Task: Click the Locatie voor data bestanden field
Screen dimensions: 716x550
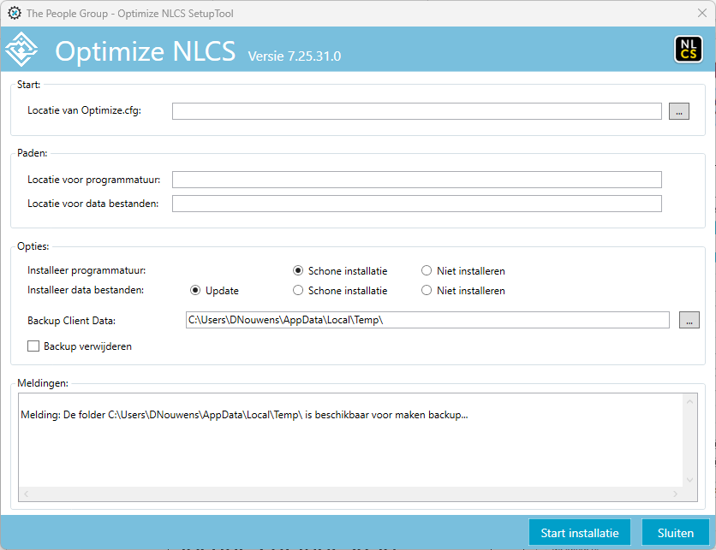Action: (x=417, y=204)
